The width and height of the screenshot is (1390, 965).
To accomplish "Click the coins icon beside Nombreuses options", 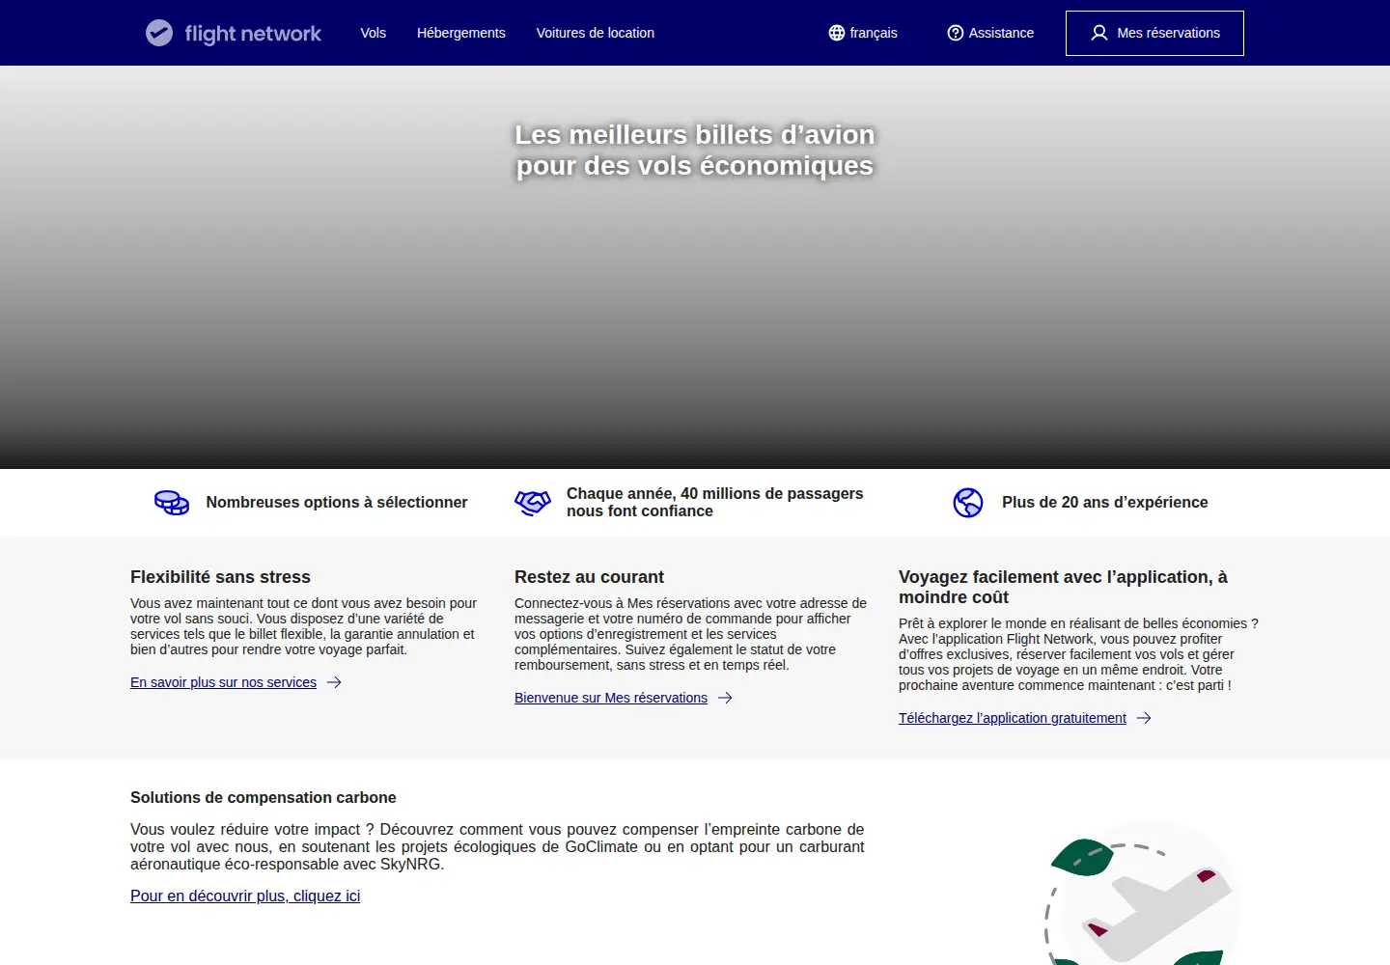I will pyautogui.click(x=172, y=503).
